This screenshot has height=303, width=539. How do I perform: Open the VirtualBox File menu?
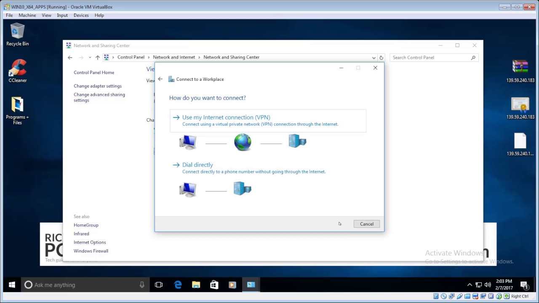pyautogui.click(x=9, y=15)
